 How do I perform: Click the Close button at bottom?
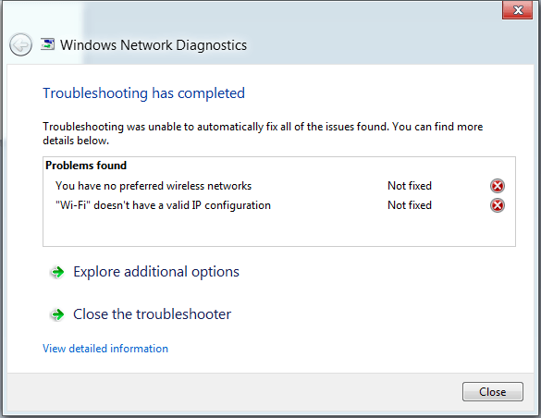(492, 392)
